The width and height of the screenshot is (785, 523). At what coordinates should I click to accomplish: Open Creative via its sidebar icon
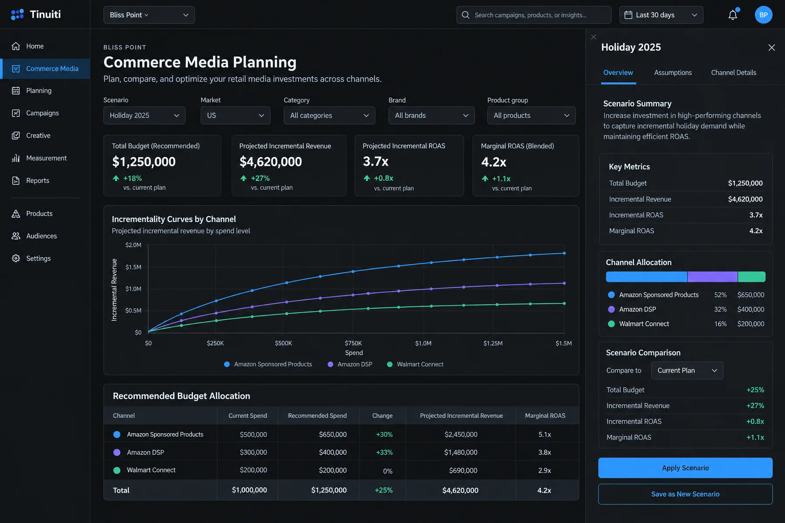(16, 136)
